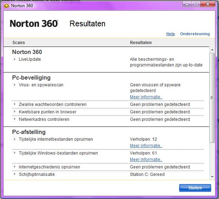Click Geen problemen result for Kwetsbare punten

(160, 112)
